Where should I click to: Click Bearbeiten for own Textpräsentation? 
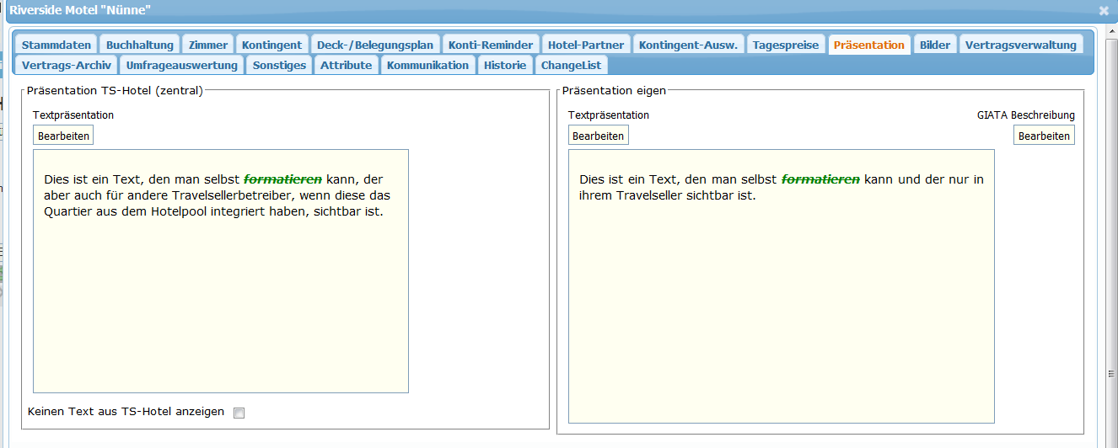(598, 136)
